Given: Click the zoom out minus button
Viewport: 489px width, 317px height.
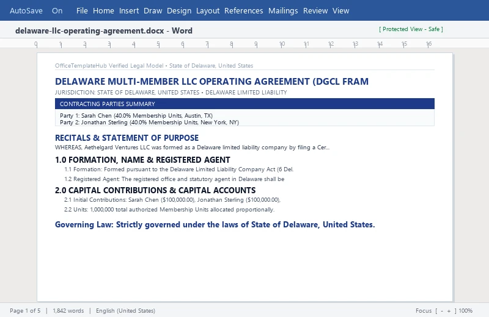Looking at the screenshot, I should (x=441, y=311).
